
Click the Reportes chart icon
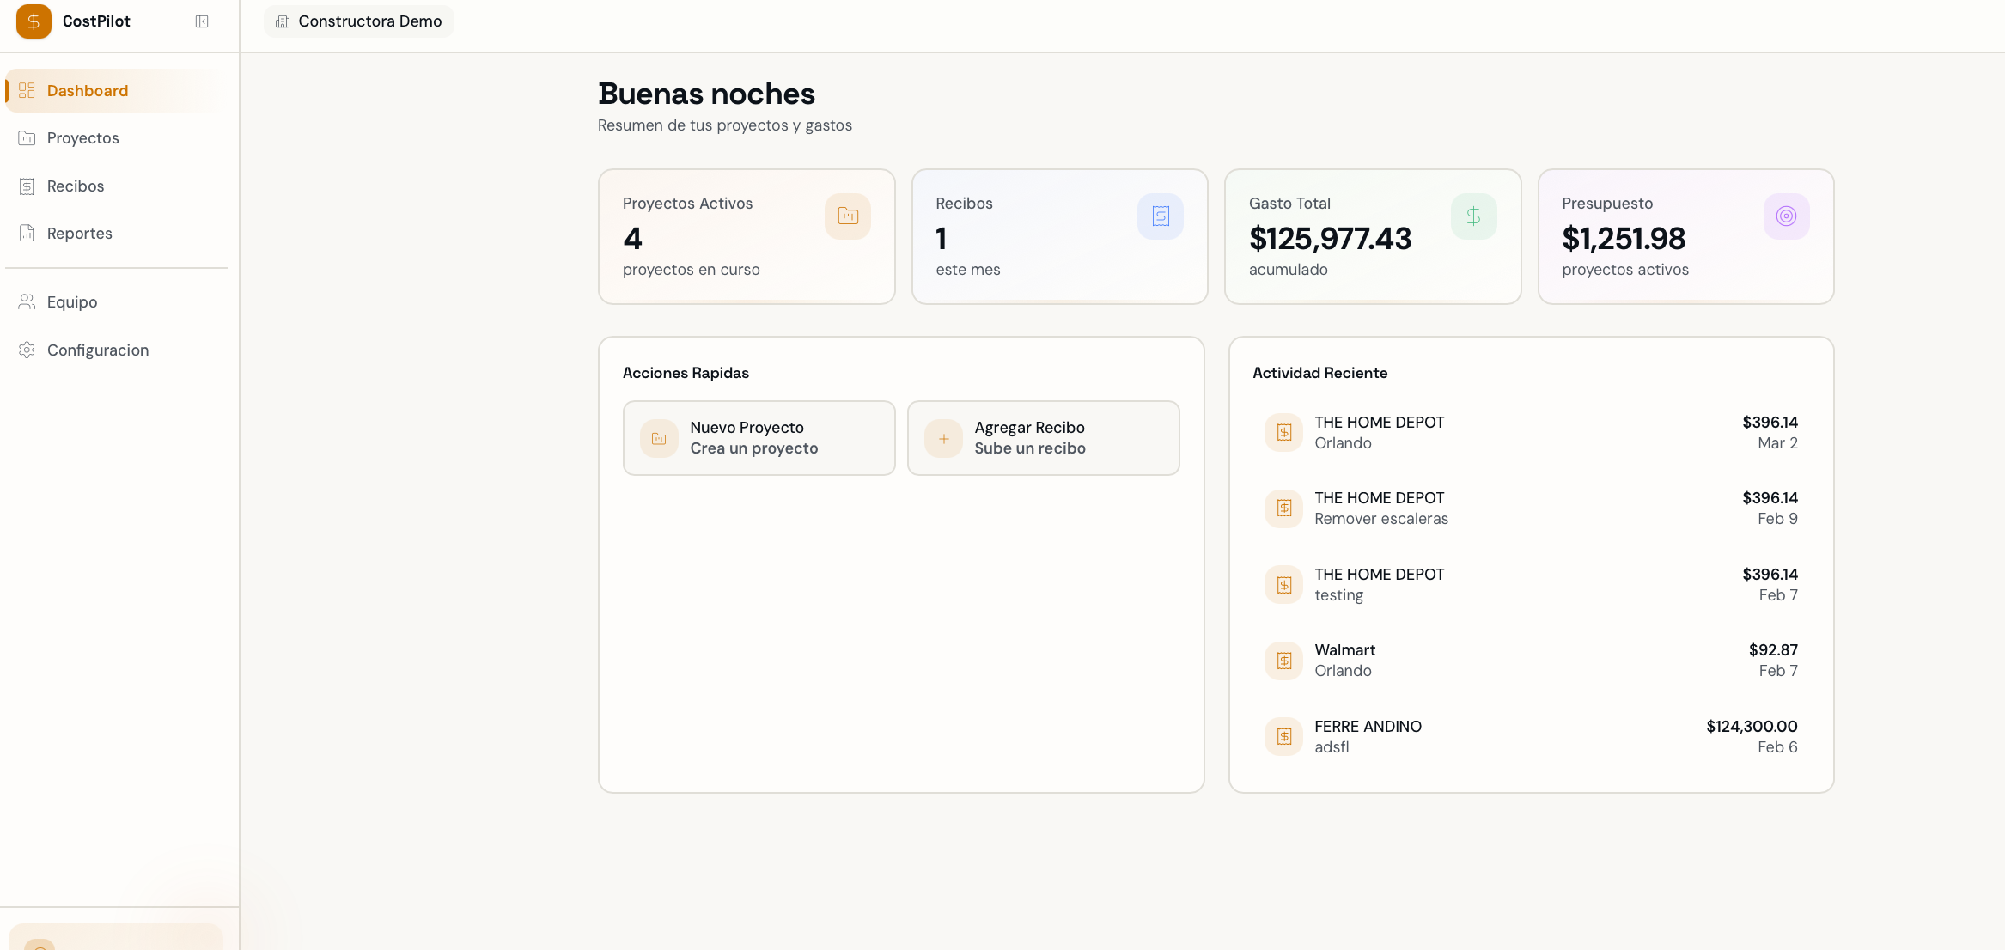(27, 233)
